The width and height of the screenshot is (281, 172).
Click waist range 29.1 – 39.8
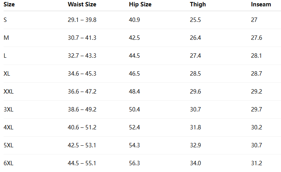[82, 20]
